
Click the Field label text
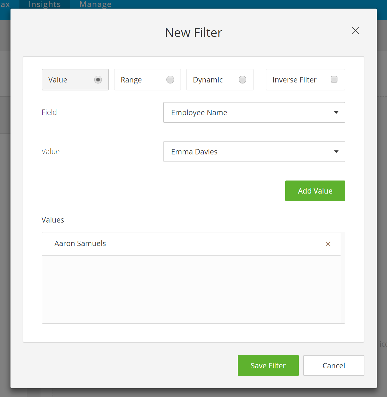[x=49, y=112]
